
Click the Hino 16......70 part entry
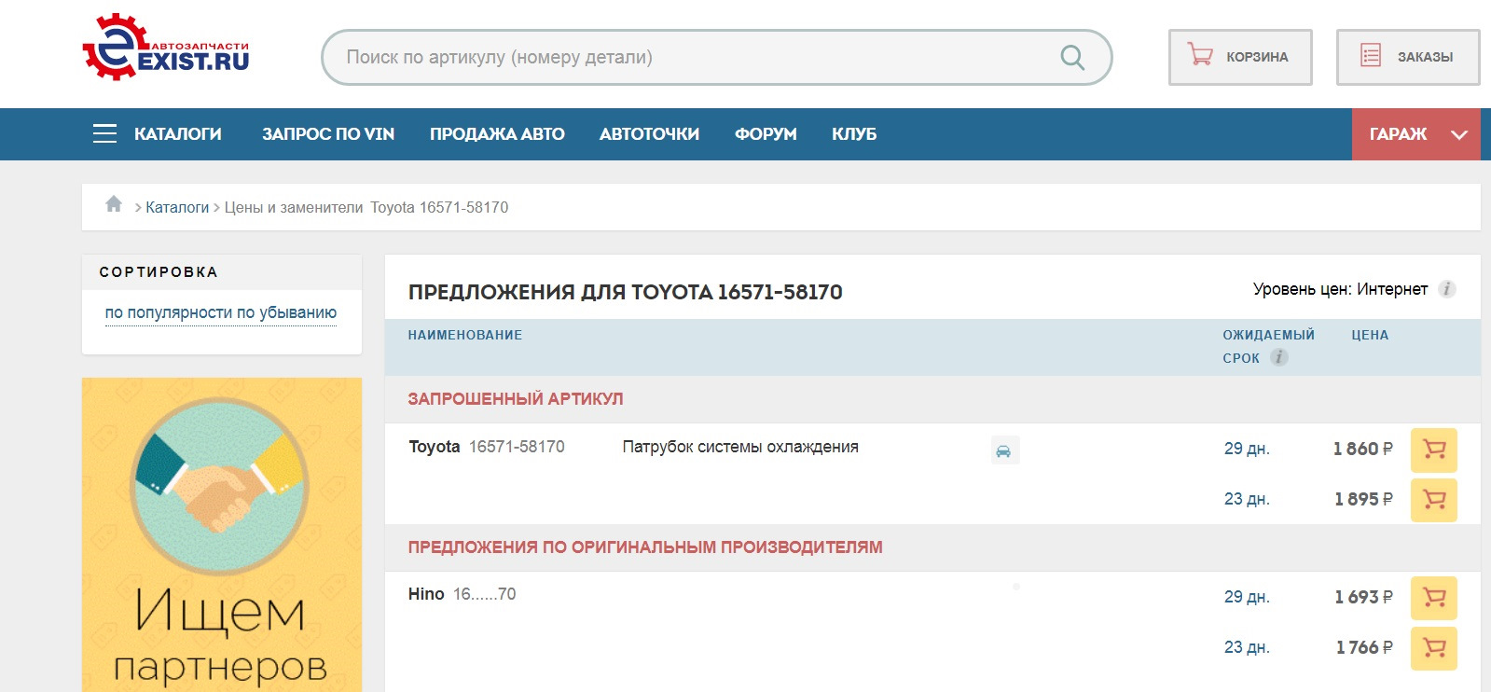point(462,594)
